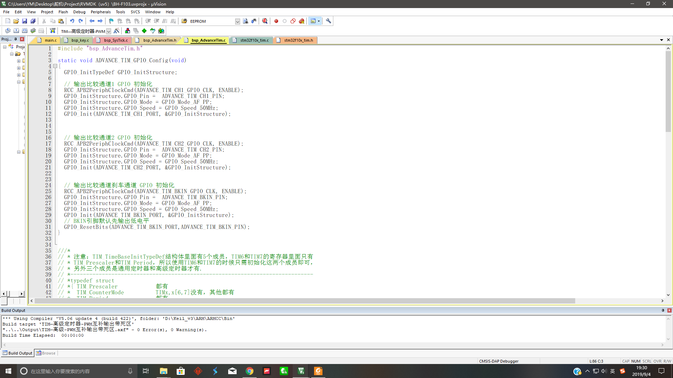
Task: Expand the EEPROM find combo box
Action: tap(237, 21)
